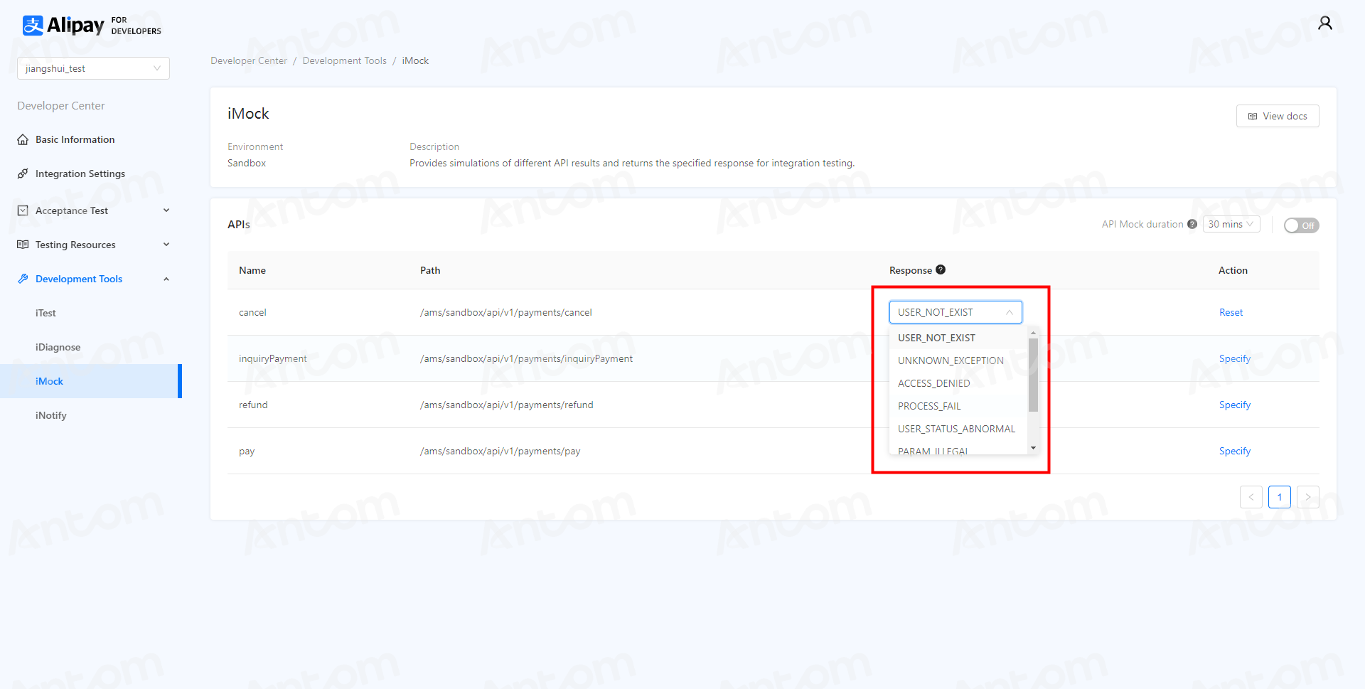Viewport: 1365px width, 689px height.
Task: Go to Integration Settings page
Action: coord(80,173)
